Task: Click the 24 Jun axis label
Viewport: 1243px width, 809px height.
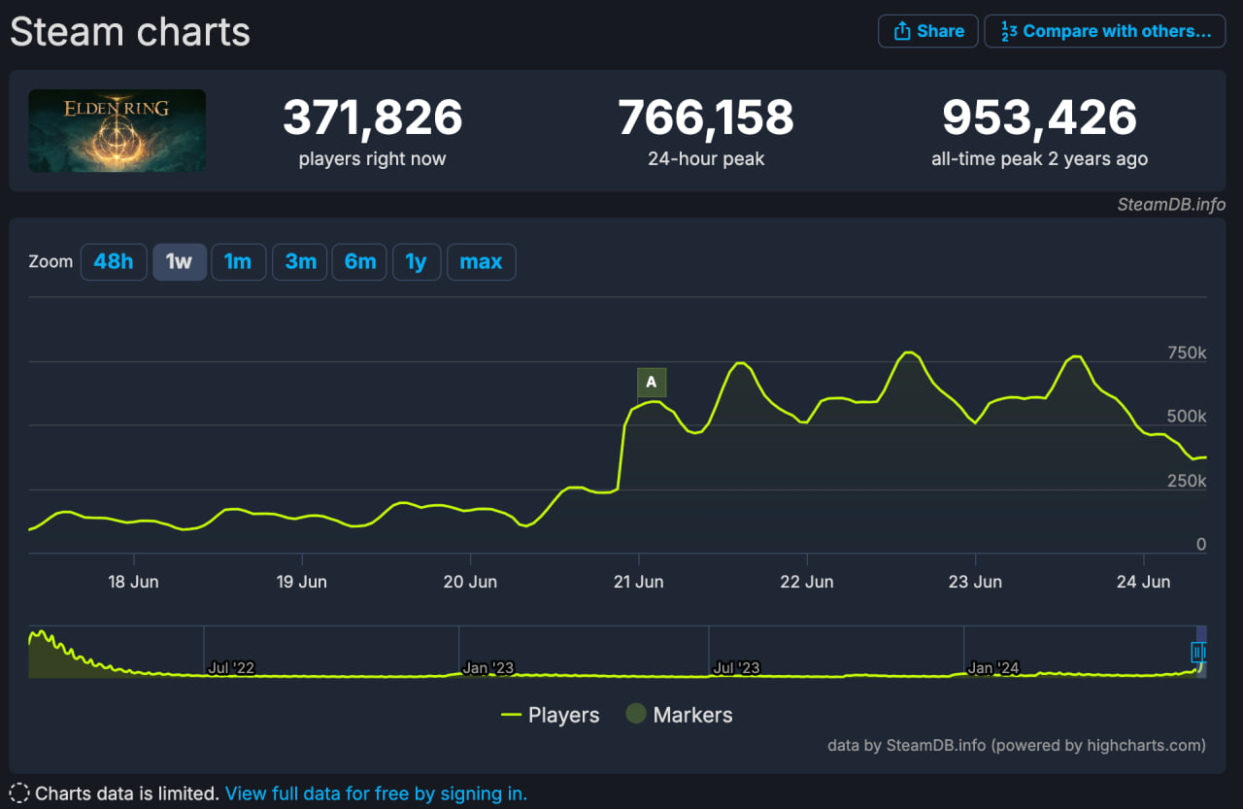Action: [1144, 582]
